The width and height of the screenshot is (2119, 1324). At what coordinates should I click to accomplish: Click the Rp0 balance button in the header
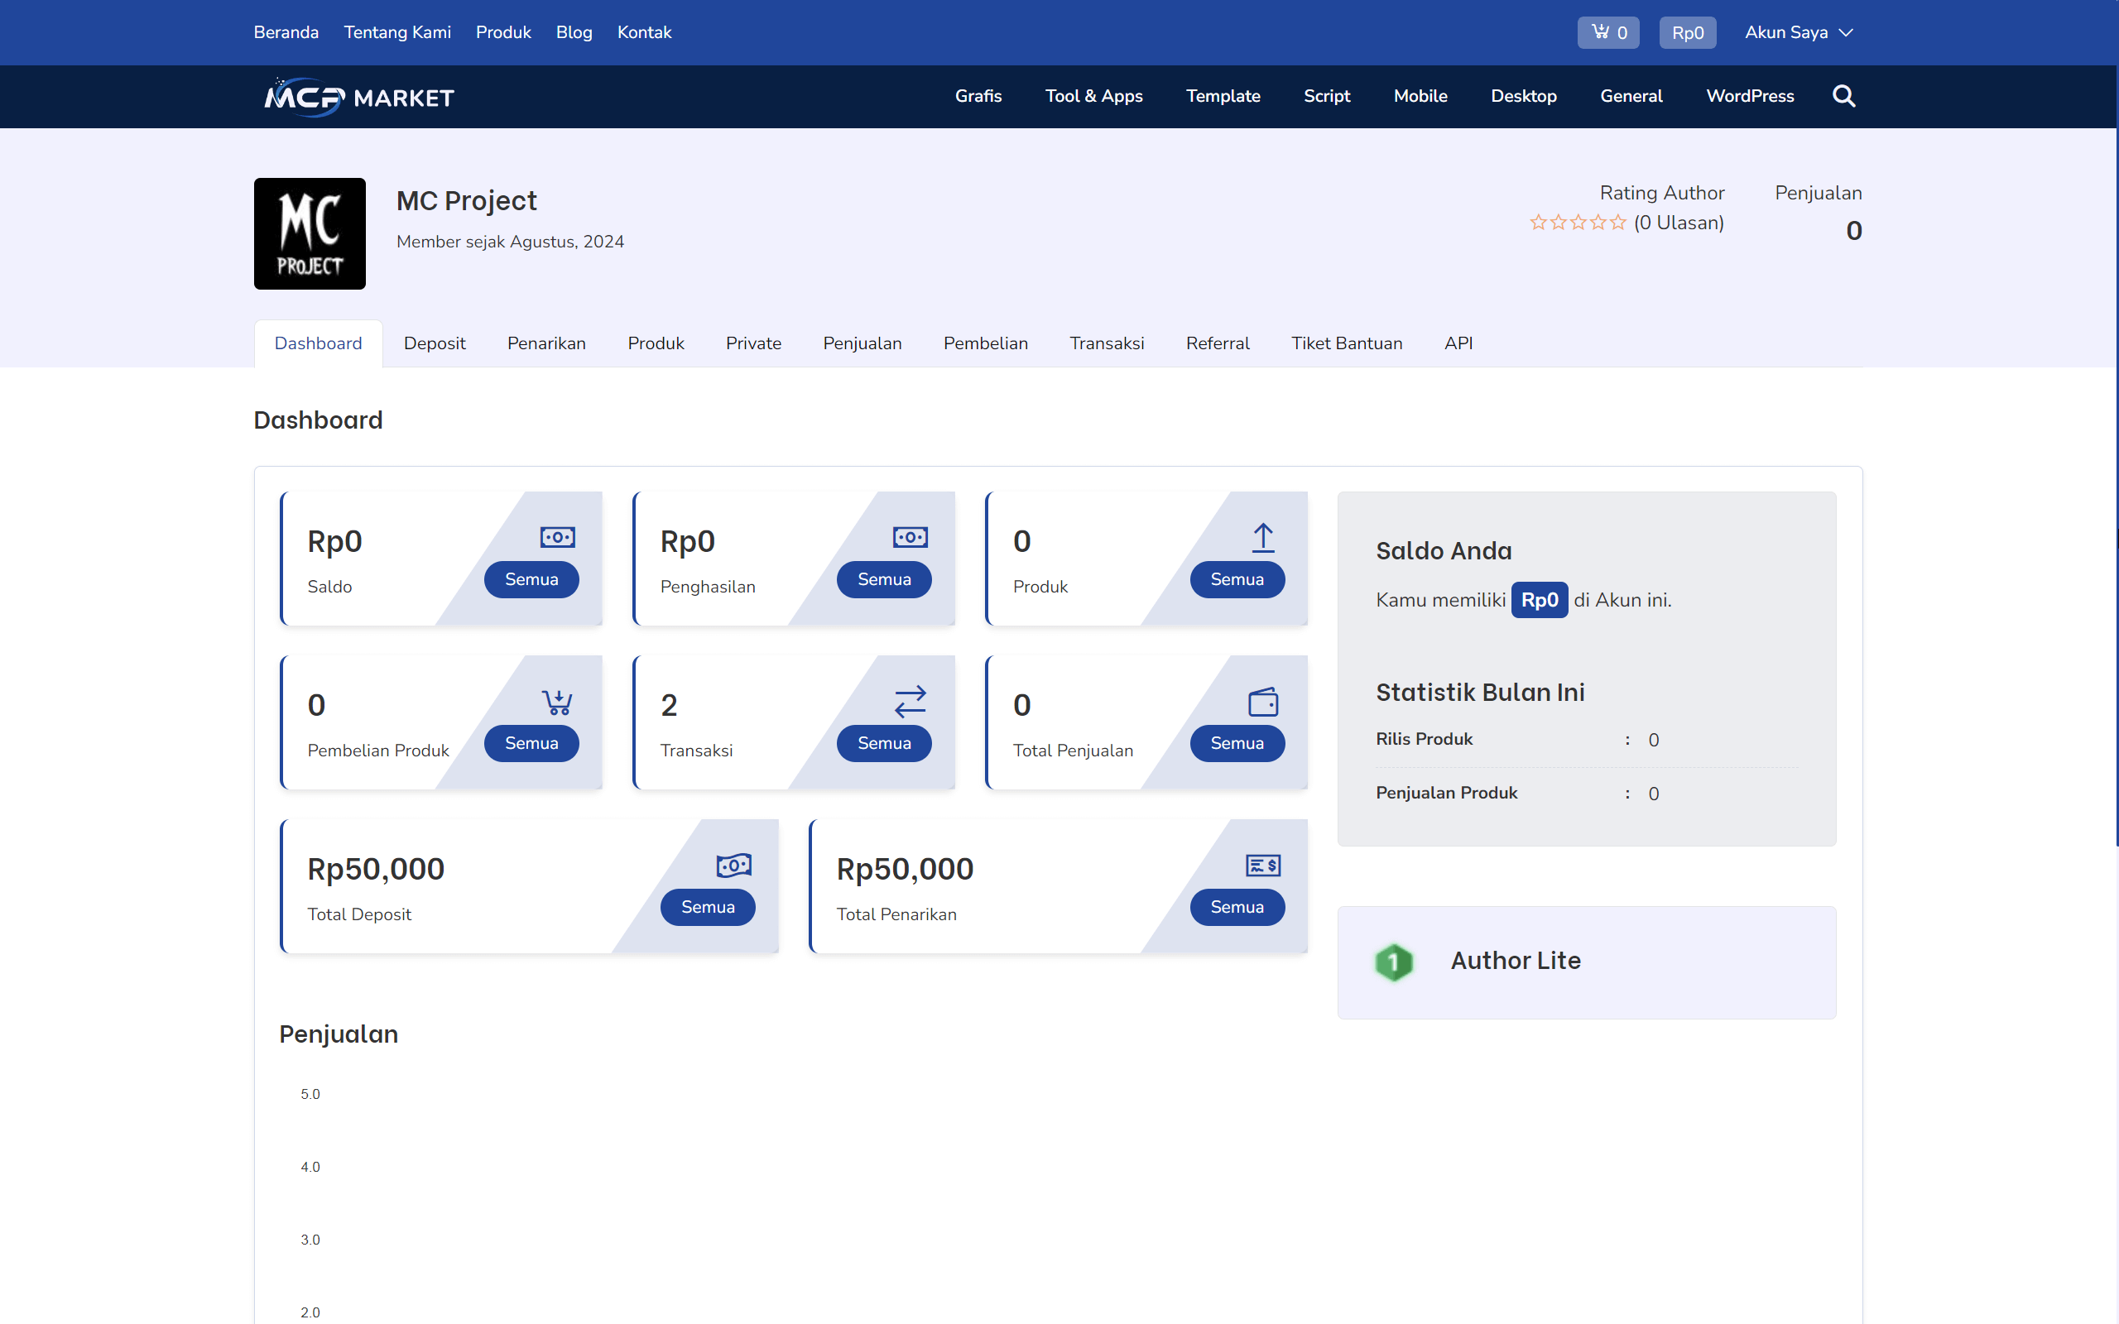point(1687,32)
